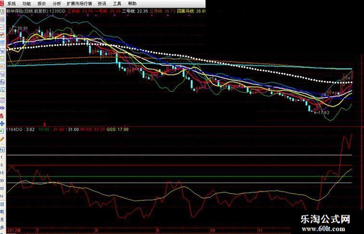Click the Fs time-share icon

click(2, 150)
